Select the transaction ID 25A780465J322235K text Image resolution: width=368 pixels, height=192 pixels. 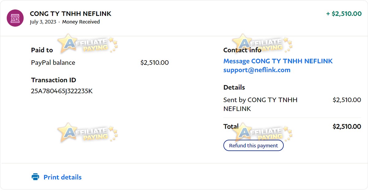(62, 91)
